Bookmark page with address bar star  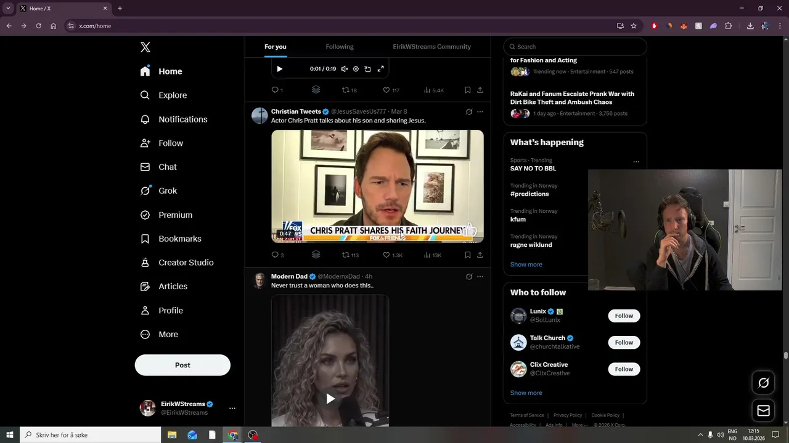click(x=634, y=26)
